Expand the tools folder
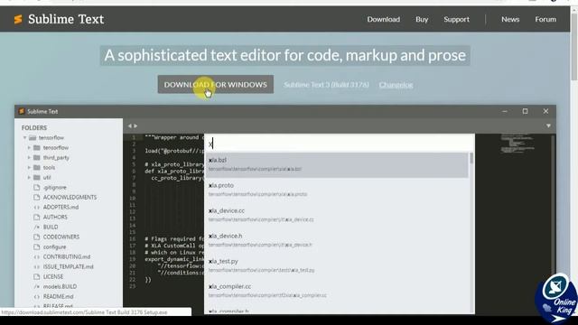 pos(29,167)
